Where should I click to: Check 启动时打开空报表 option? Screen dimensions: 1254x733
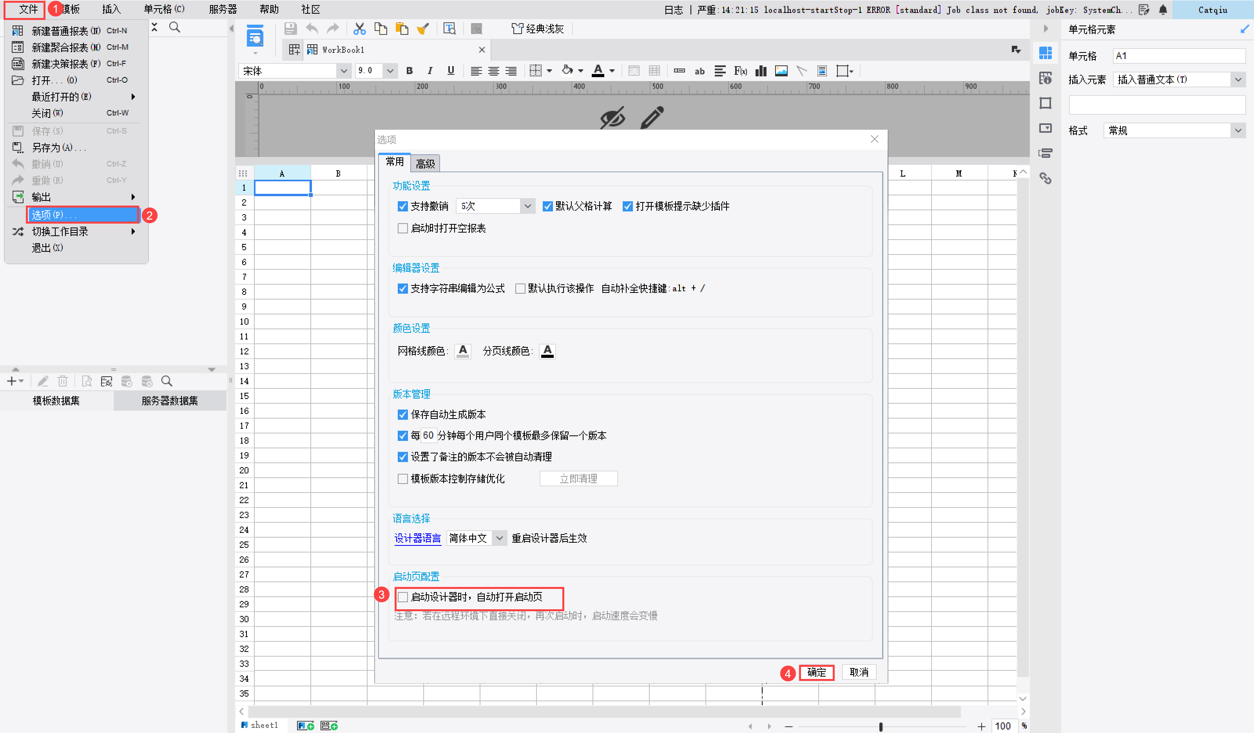[402, 228]
